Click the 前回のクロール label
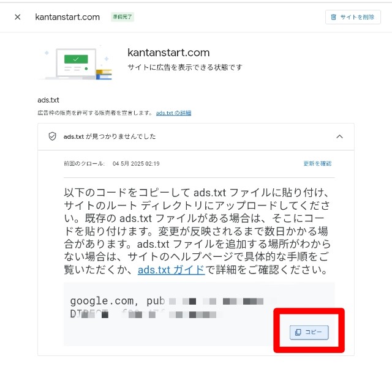 84,163
